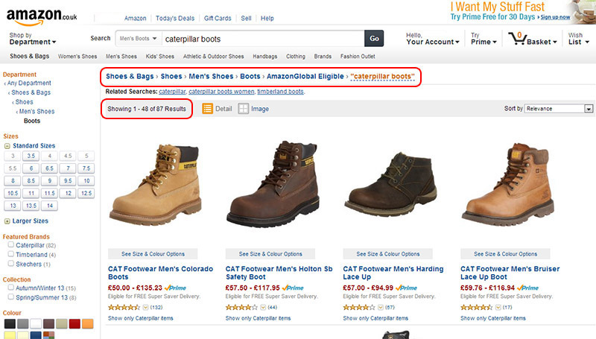Switch to Detail list view icon
This screenshot has width=596, height=339.
[x=208, y=109]
